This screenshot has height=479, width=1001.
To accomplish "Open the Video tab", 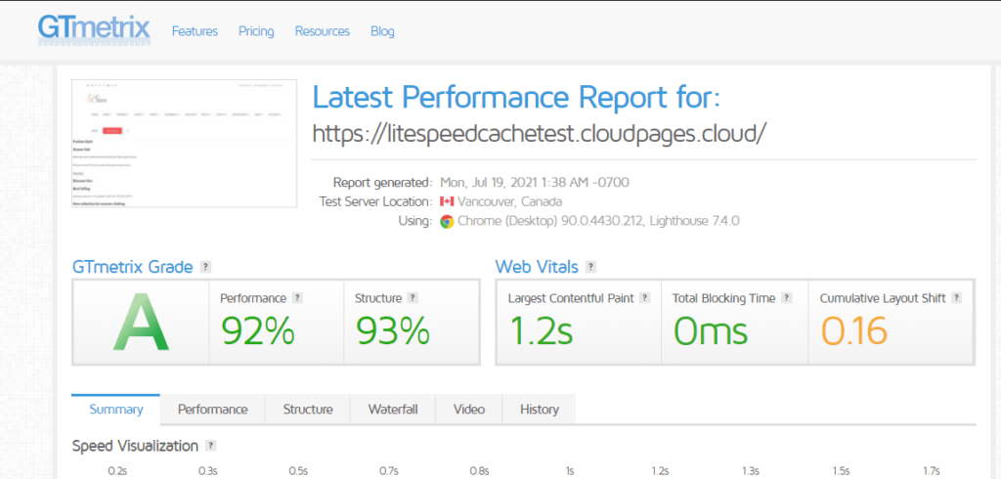I will pos(469,410).
